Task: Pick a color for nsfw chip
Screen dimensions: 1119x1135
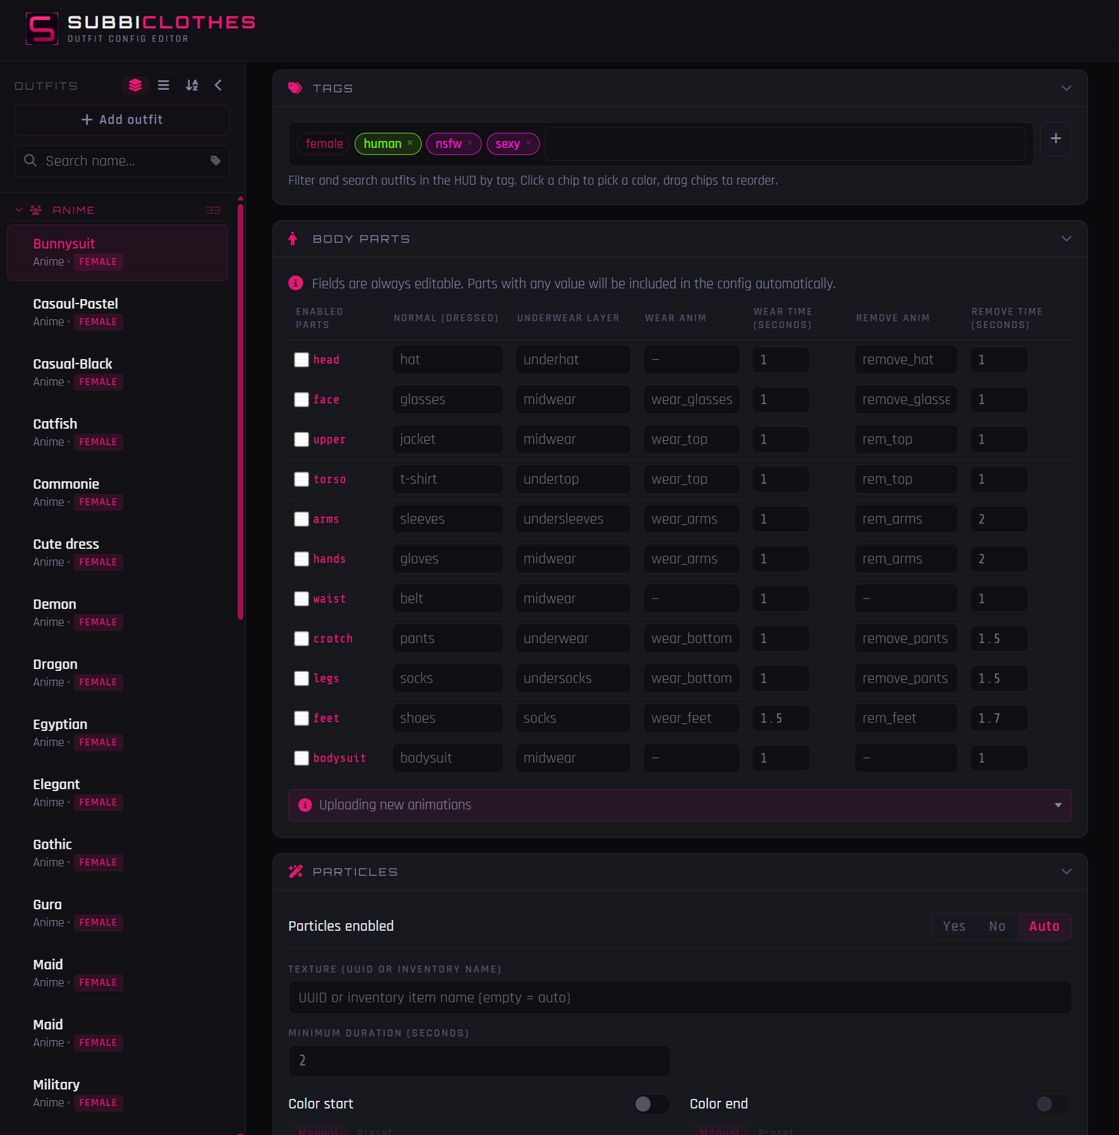Action: pyautogui.click(x=448, y=144)
